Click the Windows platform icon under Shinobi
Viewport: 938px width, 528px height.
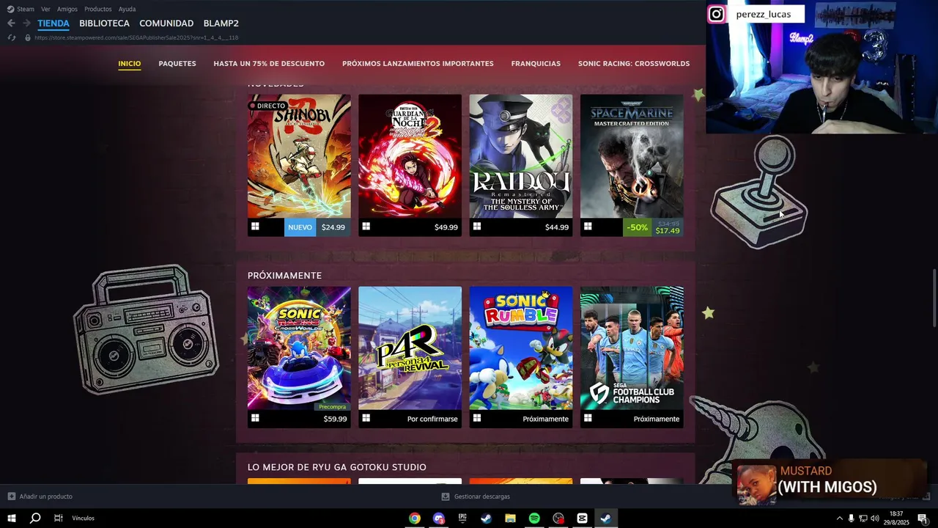coord(255,227)
